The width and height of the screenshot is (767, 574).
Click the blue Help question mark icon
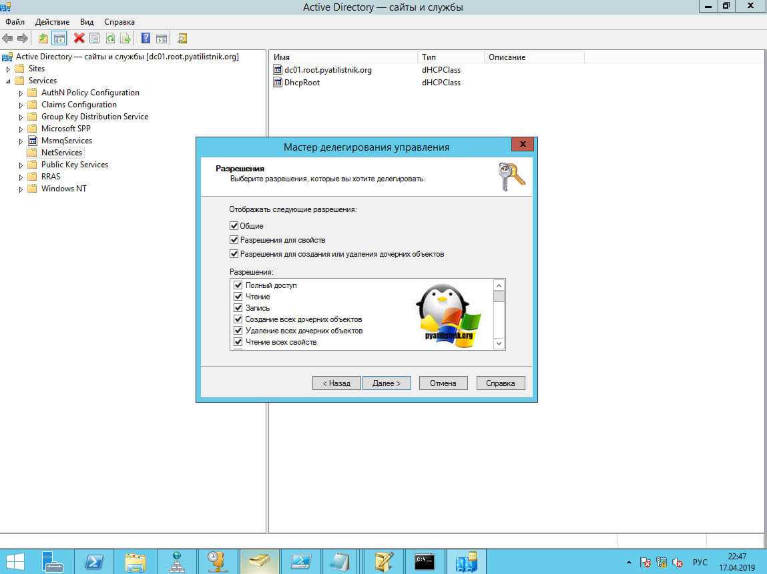click(x=145, y=38)
